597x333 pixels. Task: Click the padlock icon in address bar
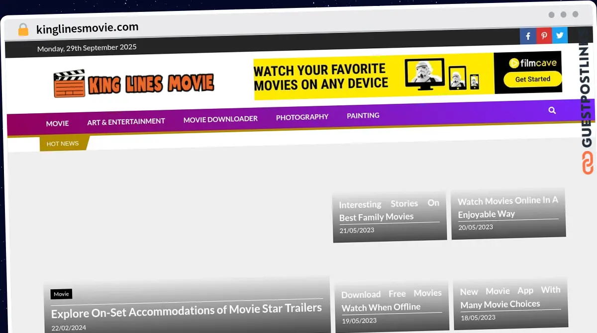[23, 29]
